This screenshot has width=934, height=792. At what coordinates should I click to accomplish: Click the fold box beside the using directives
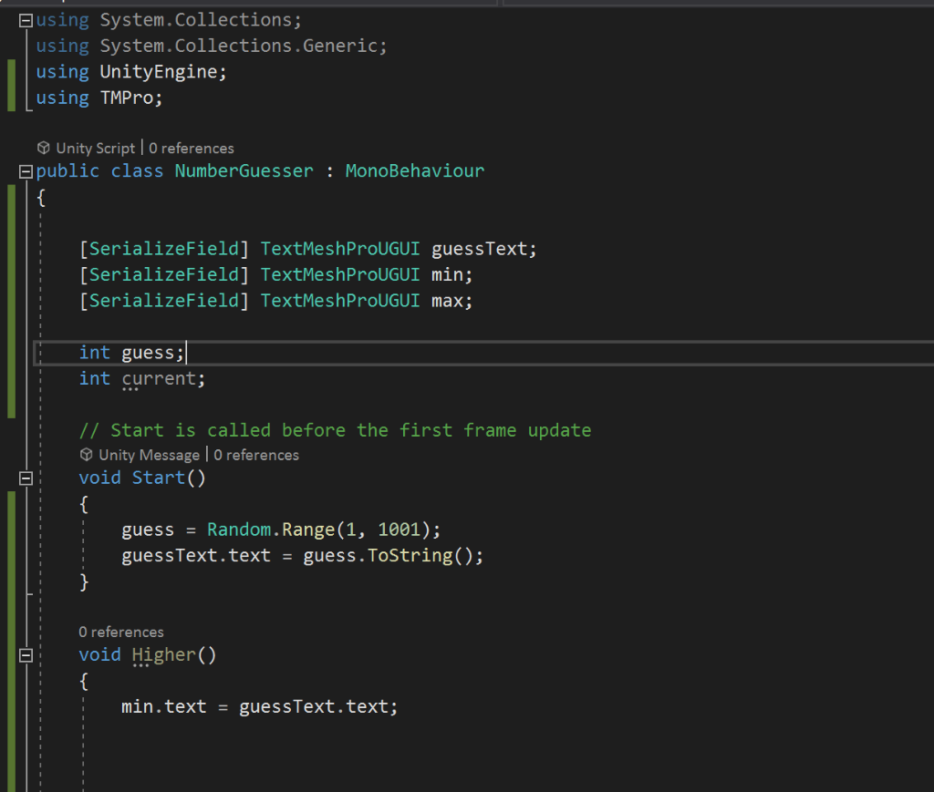pyautogui.click(x=25, y=19)
